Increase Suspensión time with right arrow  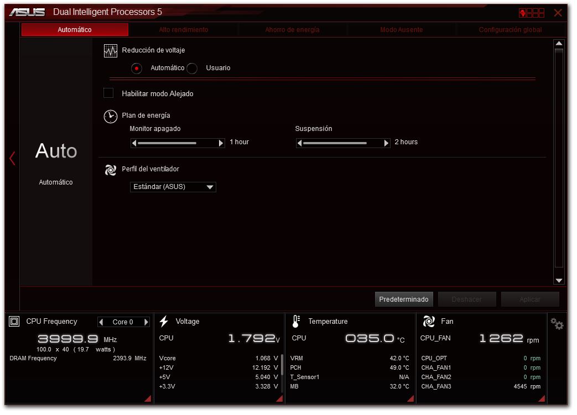[x=386, y=143]
